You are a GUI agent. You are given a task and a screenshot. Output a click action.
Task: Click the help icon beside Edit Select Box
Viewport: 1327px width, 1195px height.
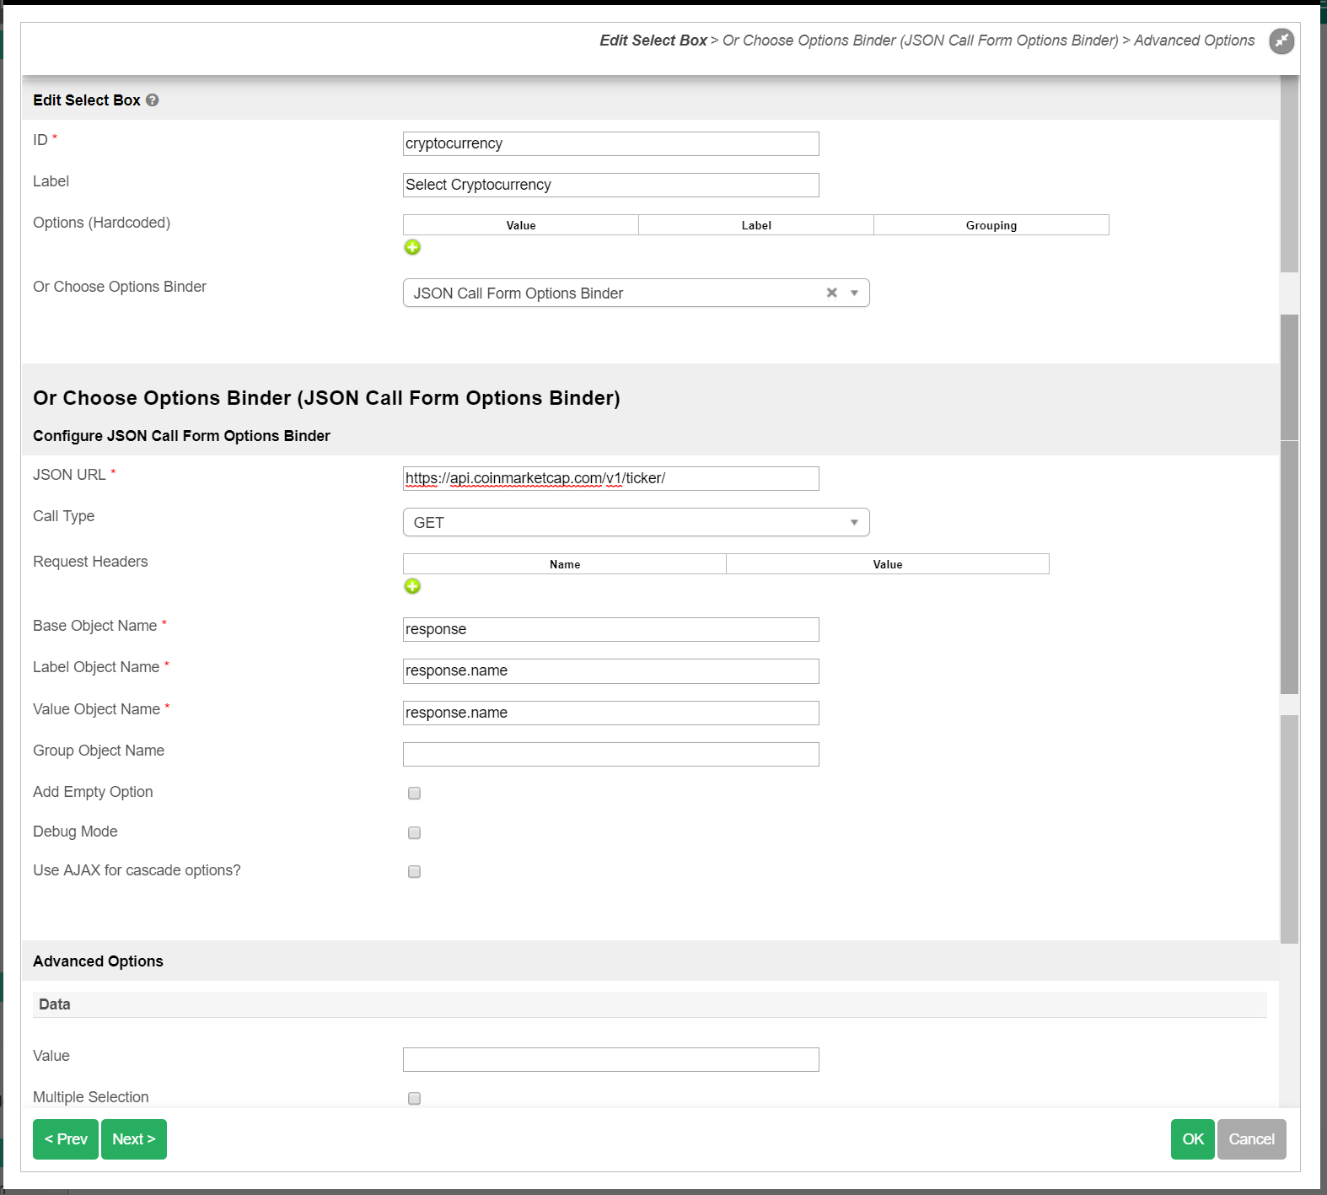(x=153, y=100)
